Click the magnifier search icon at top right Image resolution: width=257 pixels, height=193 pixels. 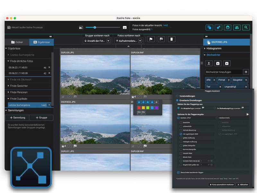coord(246,28)
